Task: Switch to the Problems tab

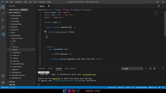Action: (41, 69)
